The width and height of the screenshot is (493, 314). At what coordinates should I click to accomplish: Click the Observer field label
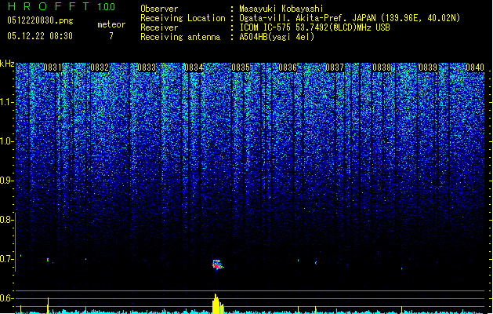159,9
